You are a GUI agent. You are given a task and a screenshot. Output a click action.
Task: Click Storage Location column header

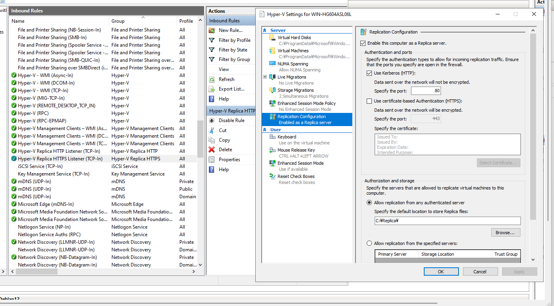[455, 254]
